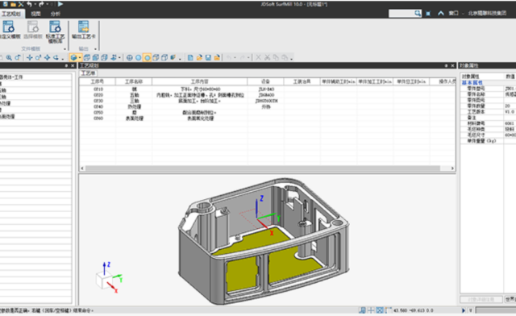Close the left tree panel with its X

point(73,65)
